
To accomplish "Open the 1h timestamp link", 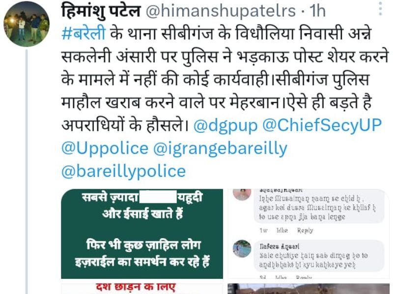I will click(317, 11).
